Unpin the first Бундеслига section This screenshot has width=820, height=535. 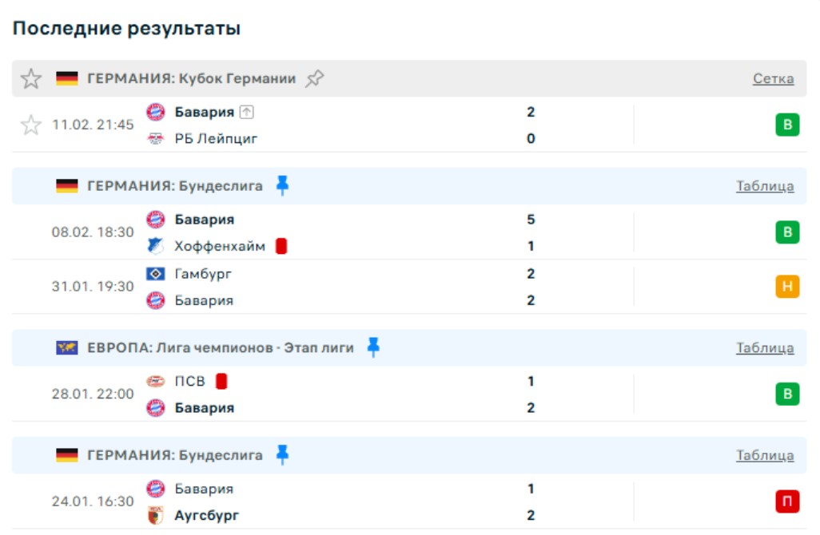(x=282, y=186)
